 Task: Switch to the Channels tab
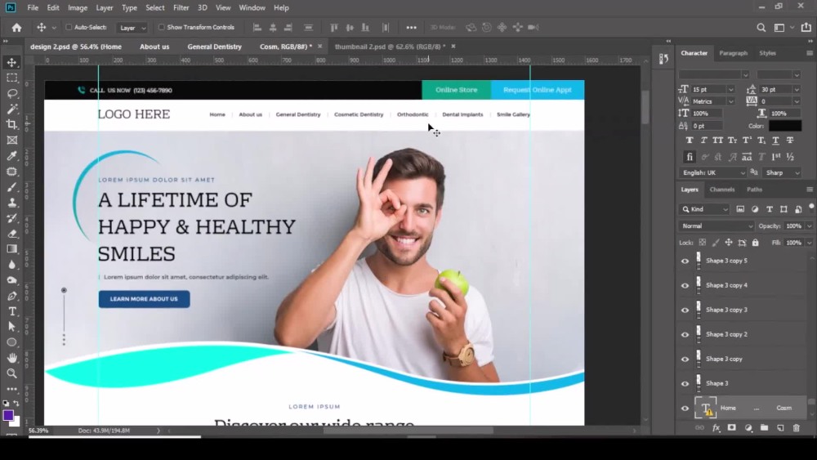[721, 190]
